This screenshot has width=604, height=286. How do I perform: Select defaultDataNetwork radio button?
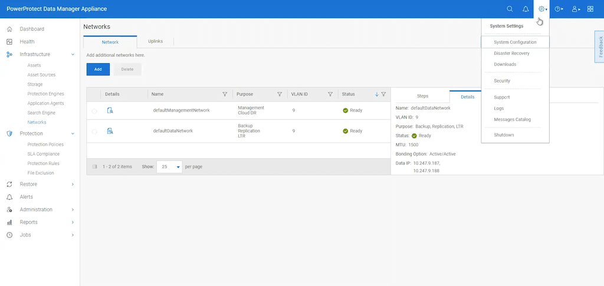[94, 132]
